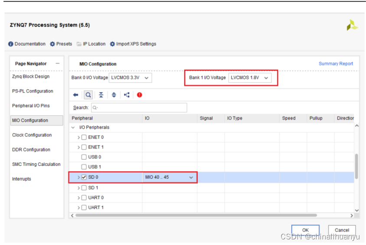Screen dimensions: 366x245
Task: Click into the Search input field
Action: (x=139, y=108)
